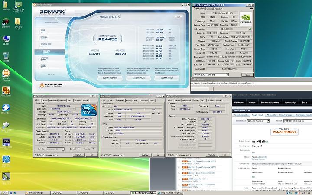Click the AMD Phenom II X4 940 link
312x195 pixels.
(x=197, y=179)
